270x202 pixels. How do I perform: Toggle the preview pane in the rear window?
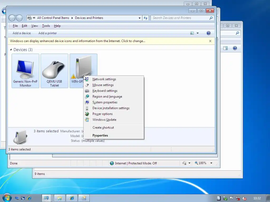click(225, 48)
